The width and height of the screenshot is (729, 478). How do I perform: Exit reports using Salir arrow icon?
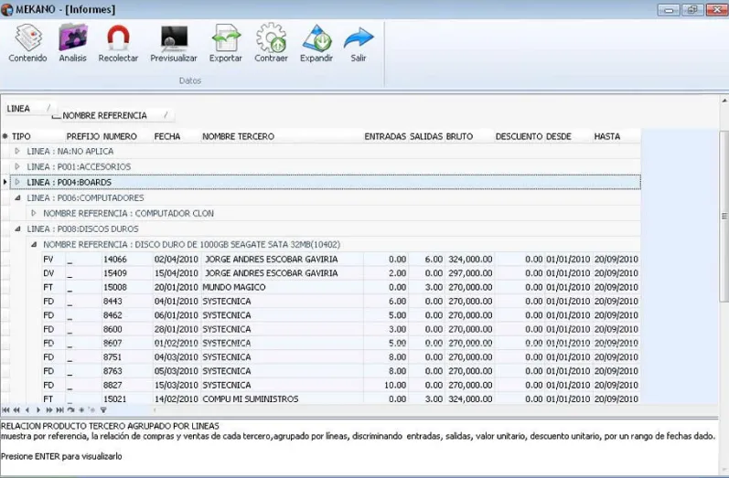359,38
